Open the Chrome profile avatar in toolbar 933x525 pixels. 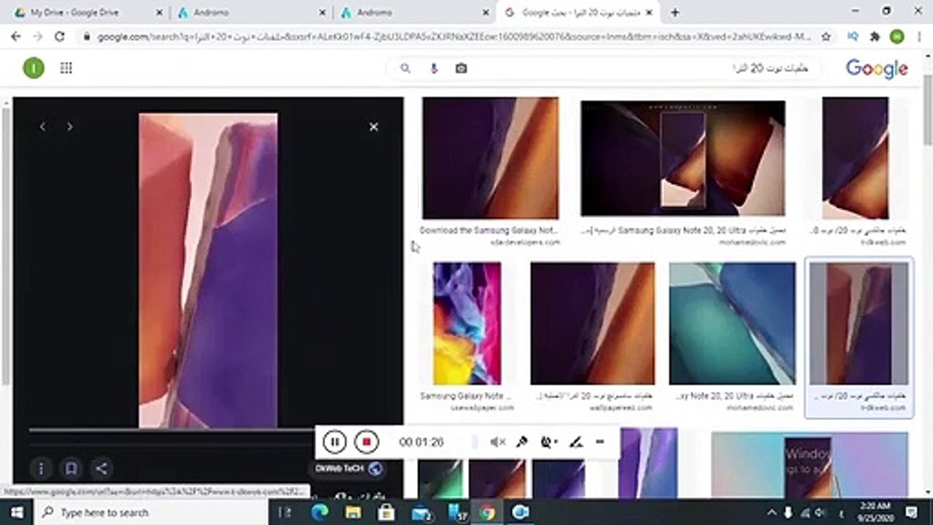pos(897,36)
